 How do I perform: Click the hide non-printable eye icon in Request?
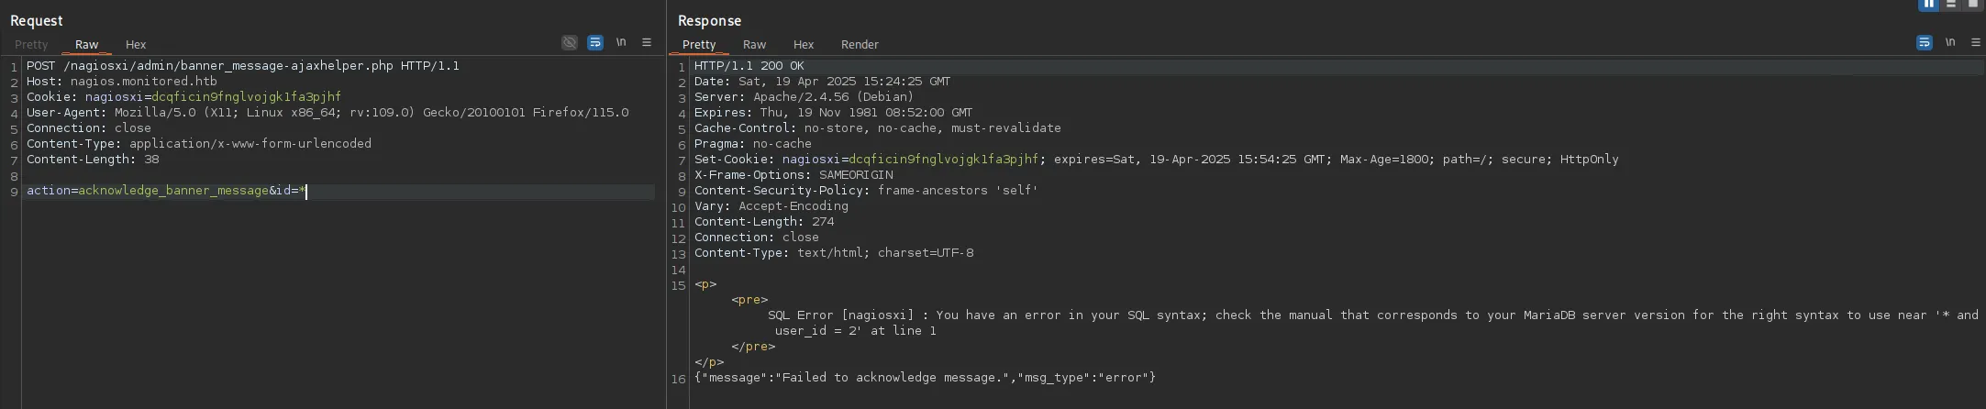tap(570, 43)
